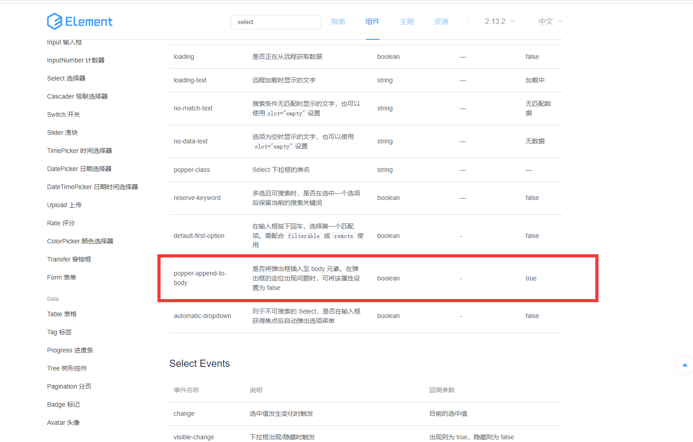Click 目前的选中值 callback parameter text

pos(448,413)
